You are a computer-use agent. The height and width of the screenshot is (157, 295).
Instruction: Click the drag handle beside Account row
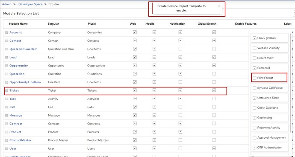click(6, 32)
